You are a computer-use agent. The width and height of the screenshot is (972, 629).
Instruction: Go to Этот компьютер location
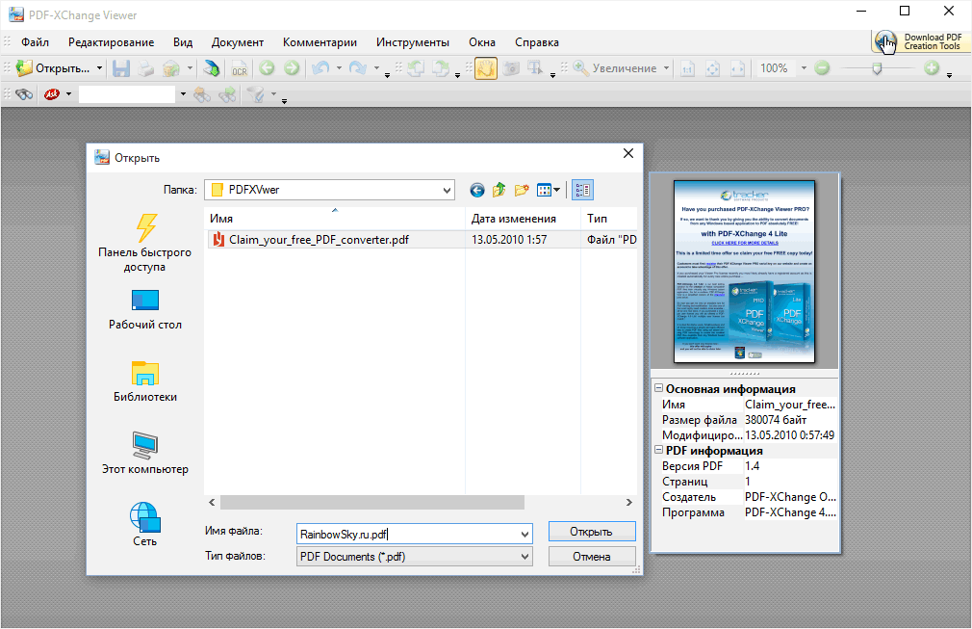145,454
